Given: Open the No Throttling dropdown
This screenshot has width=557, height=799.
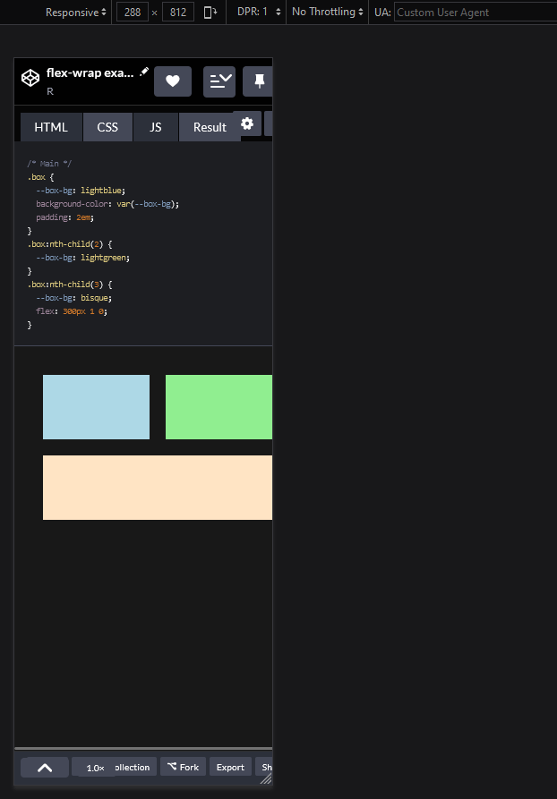Looking at the screenshot, I should click(328, 12).
